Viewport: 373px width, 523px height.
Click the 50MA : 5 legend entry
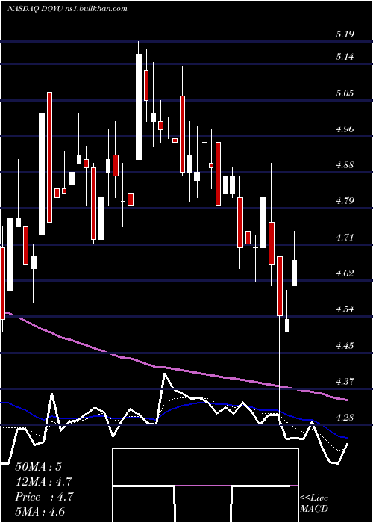(39, 467)
